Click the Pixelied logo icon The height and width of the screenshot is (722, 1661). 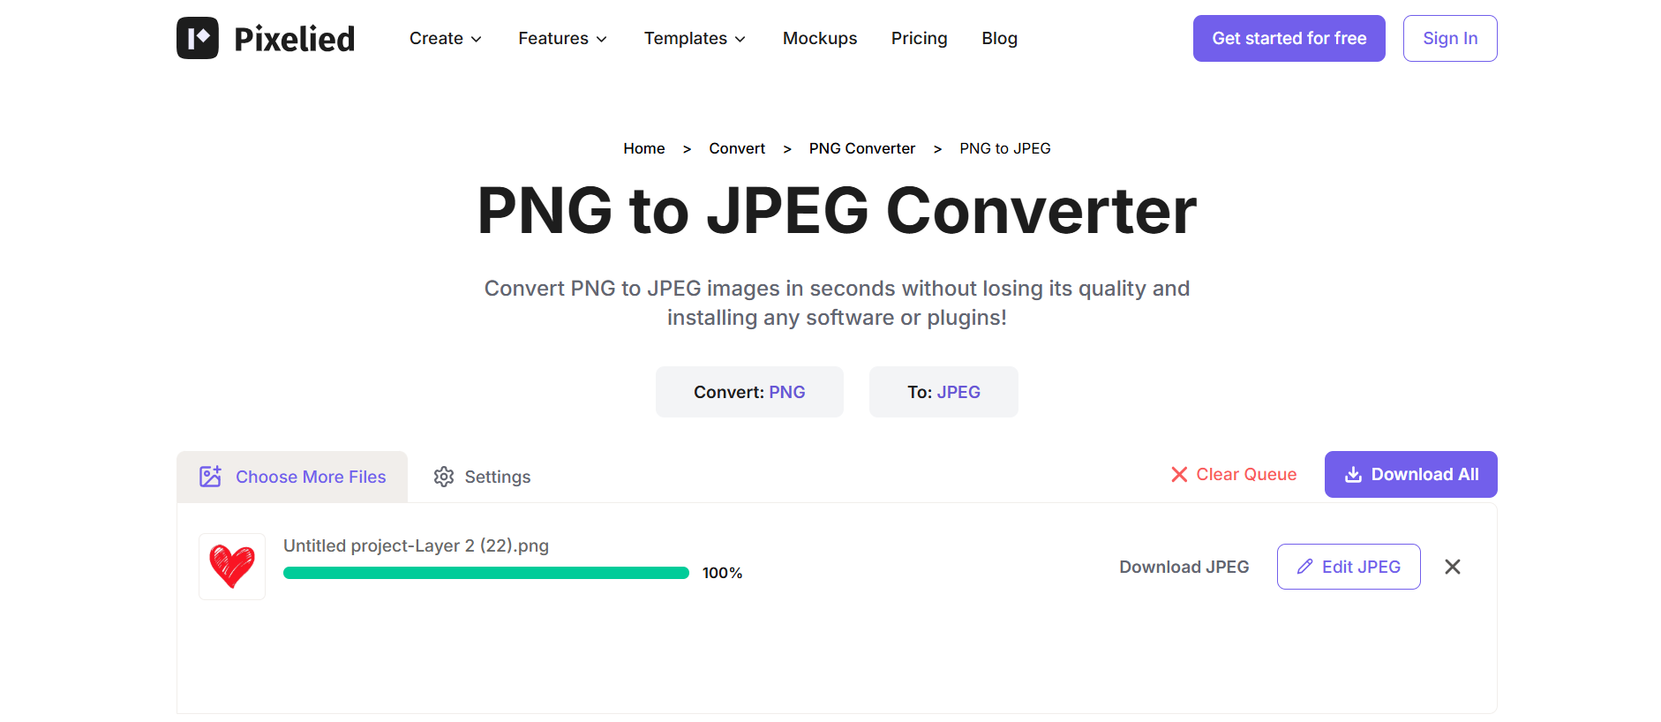click(198, 38)
